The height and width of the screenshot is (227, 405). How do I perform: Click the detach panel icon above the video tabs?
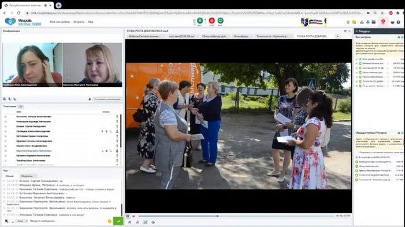point(346,31)
